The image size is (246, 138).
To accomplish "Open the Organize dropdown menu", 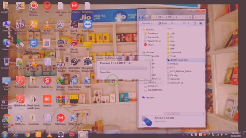I will [147, 23].
